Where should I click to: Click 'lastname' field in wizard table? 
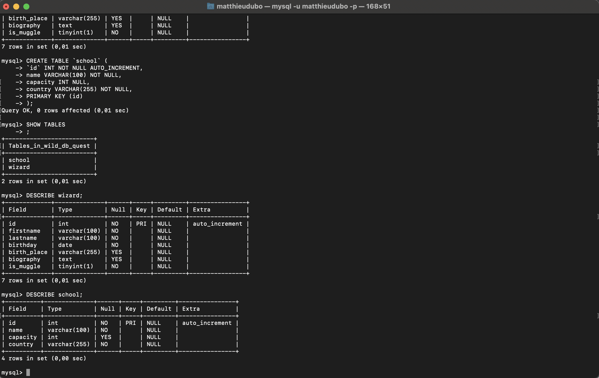point(23,238)
